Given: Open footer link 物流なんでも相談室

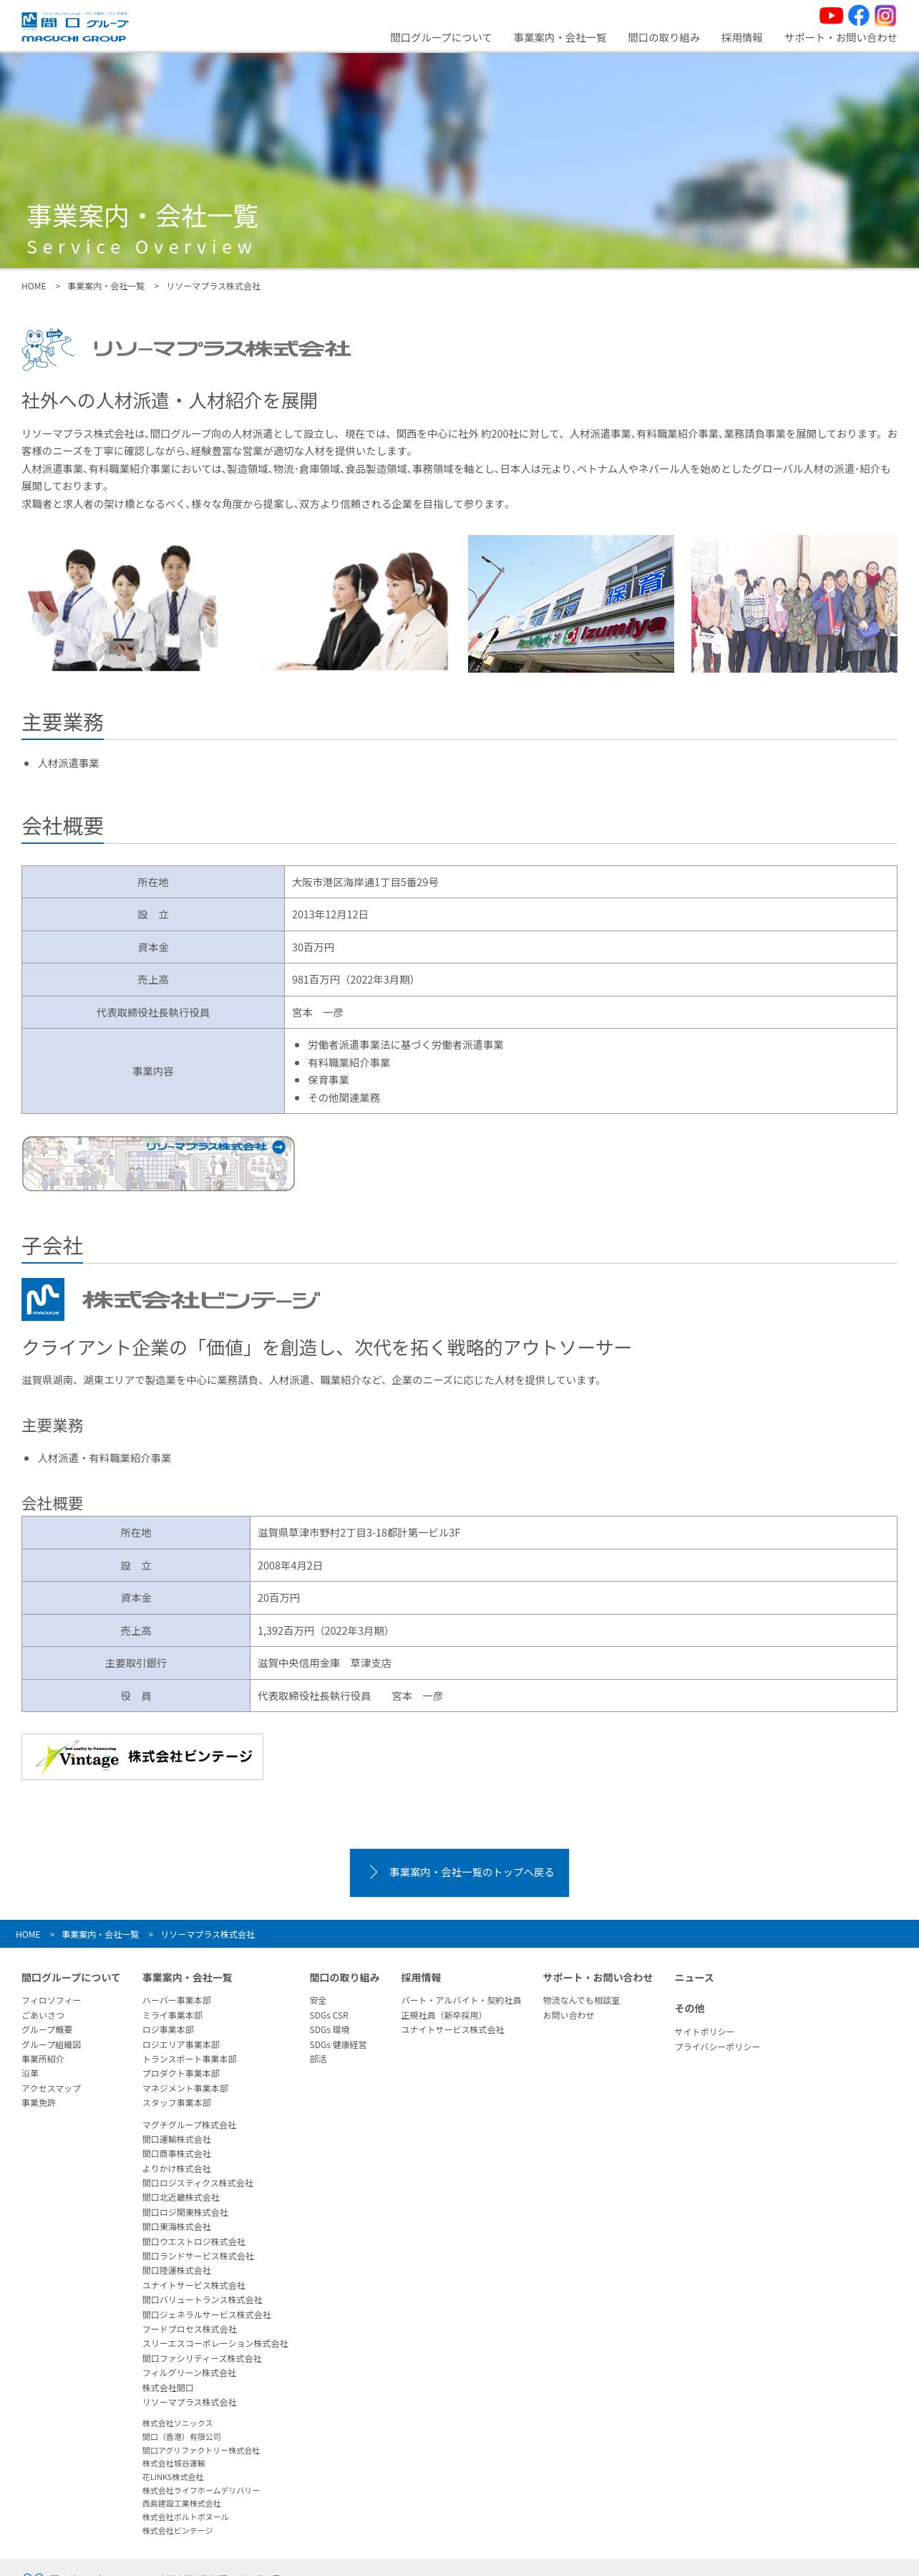Looking at the screenshot, I should tap(581, 2000).
